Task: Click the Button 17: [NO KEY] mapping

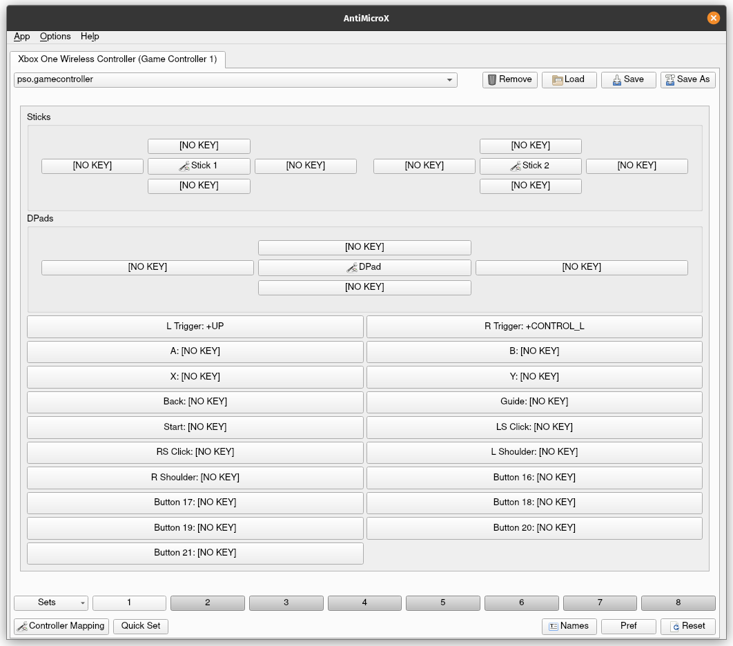Action: [195, 502]
